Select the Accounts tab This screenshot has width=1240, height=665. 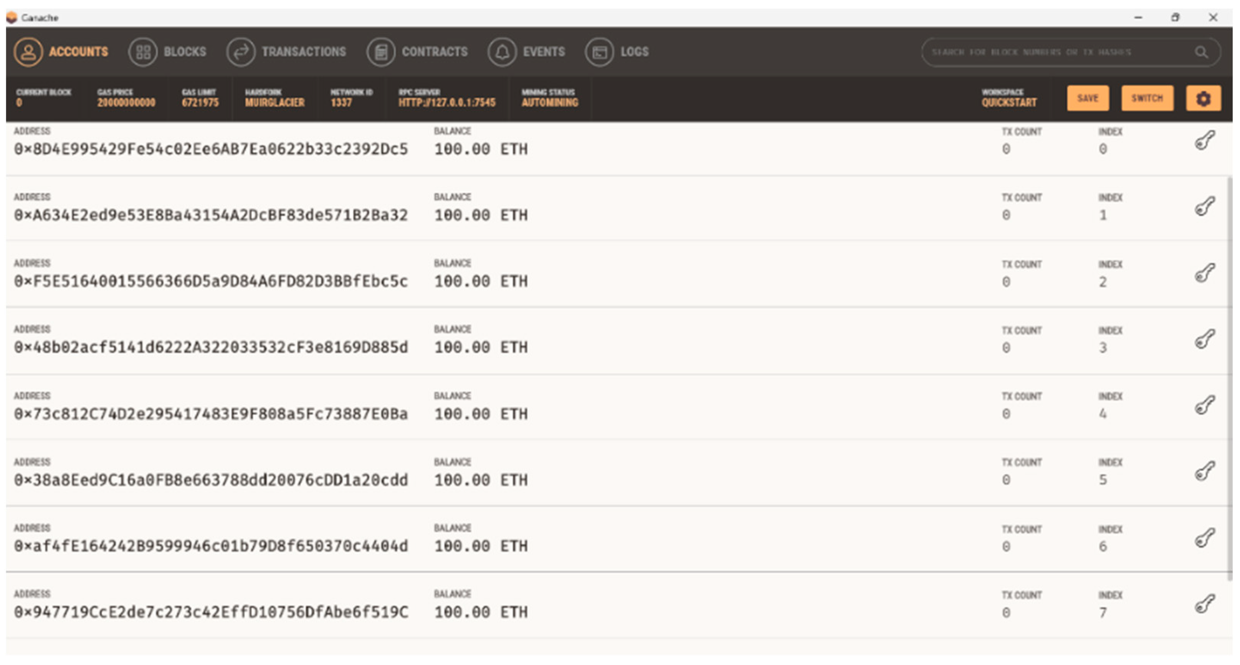[61, 52]
